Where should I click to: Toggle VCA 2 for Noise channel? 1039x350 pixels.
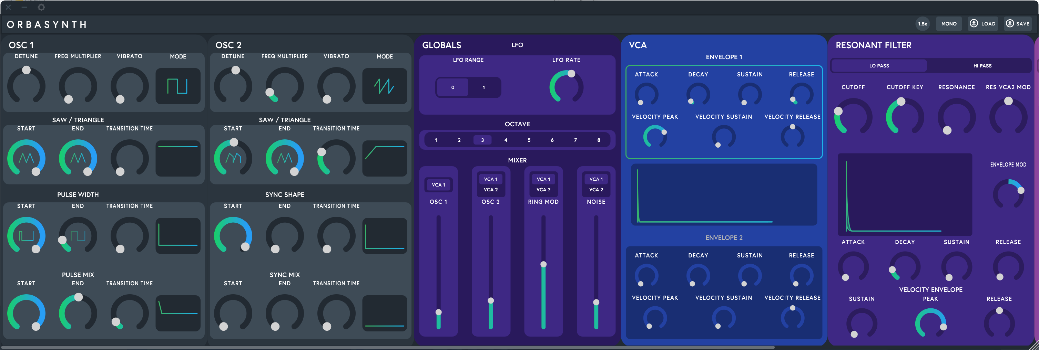[596, 190]
